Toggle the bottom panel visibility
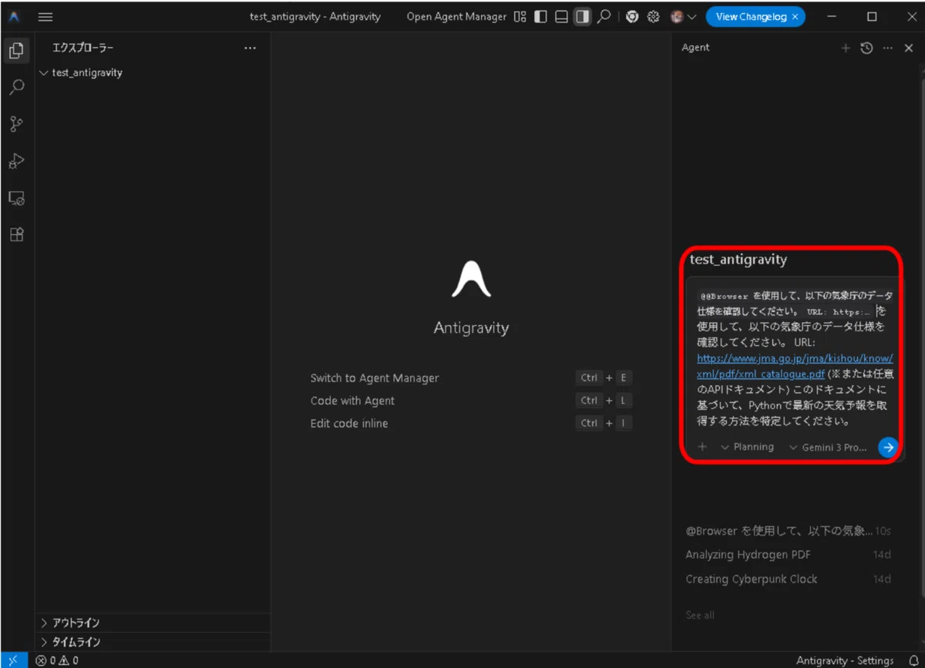925x668 pixels. click(562, 16)
